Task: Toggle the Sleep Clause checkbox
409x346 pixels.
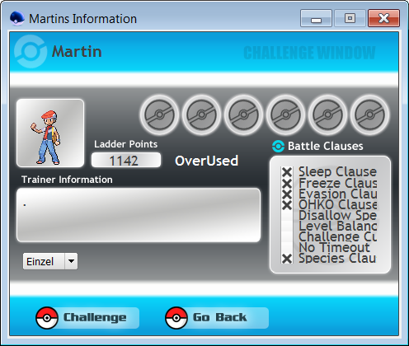Action: click(287, 172)
